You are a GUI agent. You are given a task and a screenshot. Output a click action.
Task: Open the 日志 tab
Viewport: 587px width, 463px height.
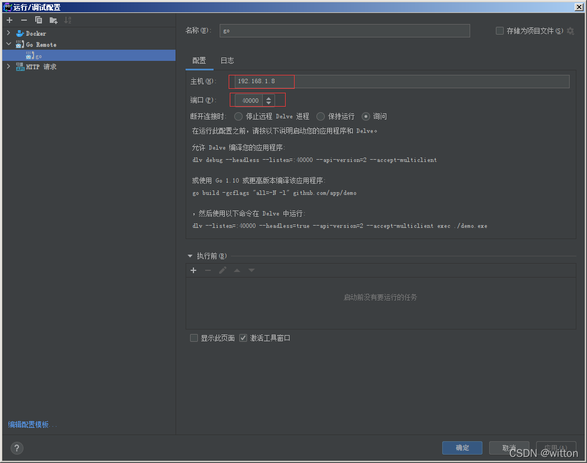pos(227,60)
